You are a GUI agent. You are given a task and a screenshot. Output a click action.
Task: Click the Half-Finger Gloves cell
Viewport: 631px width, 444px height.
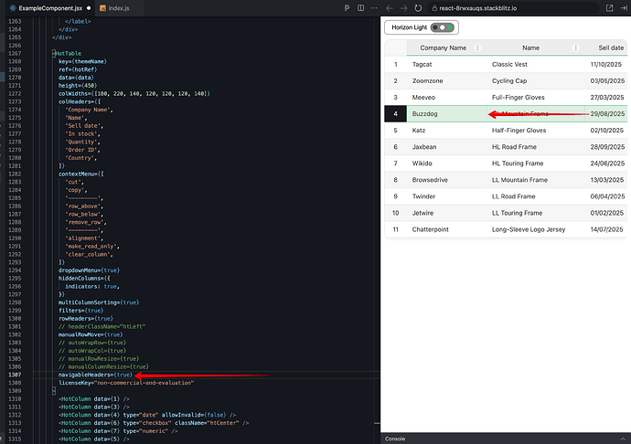536,131
